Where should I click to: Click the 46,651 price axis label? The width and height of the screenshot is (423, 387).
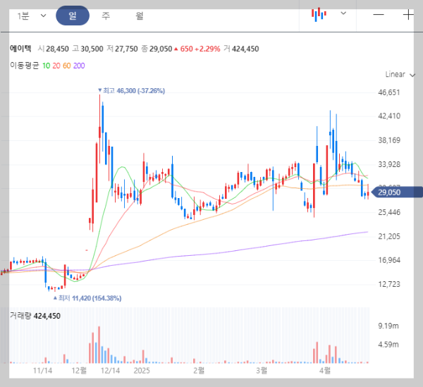pos(388,92)
